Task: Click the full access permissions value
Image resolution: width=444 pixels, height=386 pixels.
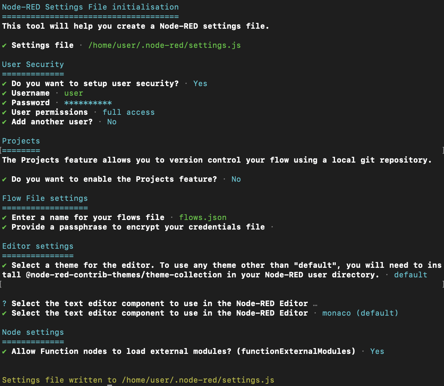Action: pos(128,112)
